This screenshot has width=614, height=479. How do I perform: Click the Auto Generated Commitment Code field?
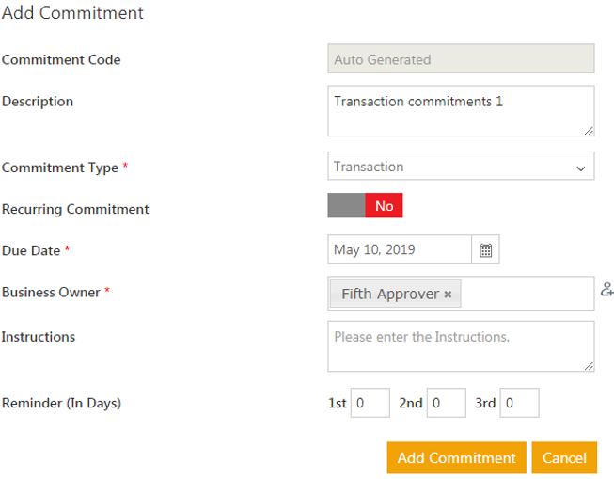click(x=461, y=59)
